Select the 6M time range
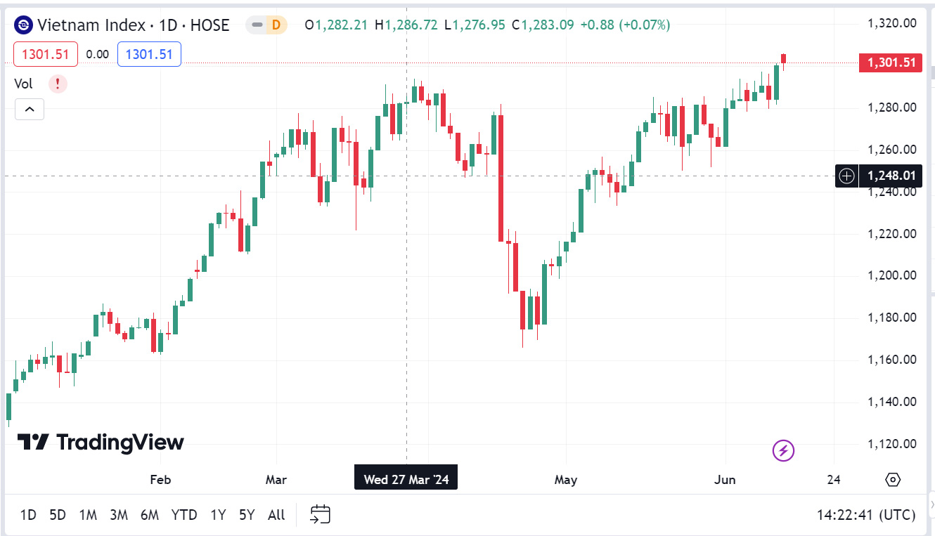The height and width of the screenshot is (536, 935). pyautogui.click(x=149, y=515)
